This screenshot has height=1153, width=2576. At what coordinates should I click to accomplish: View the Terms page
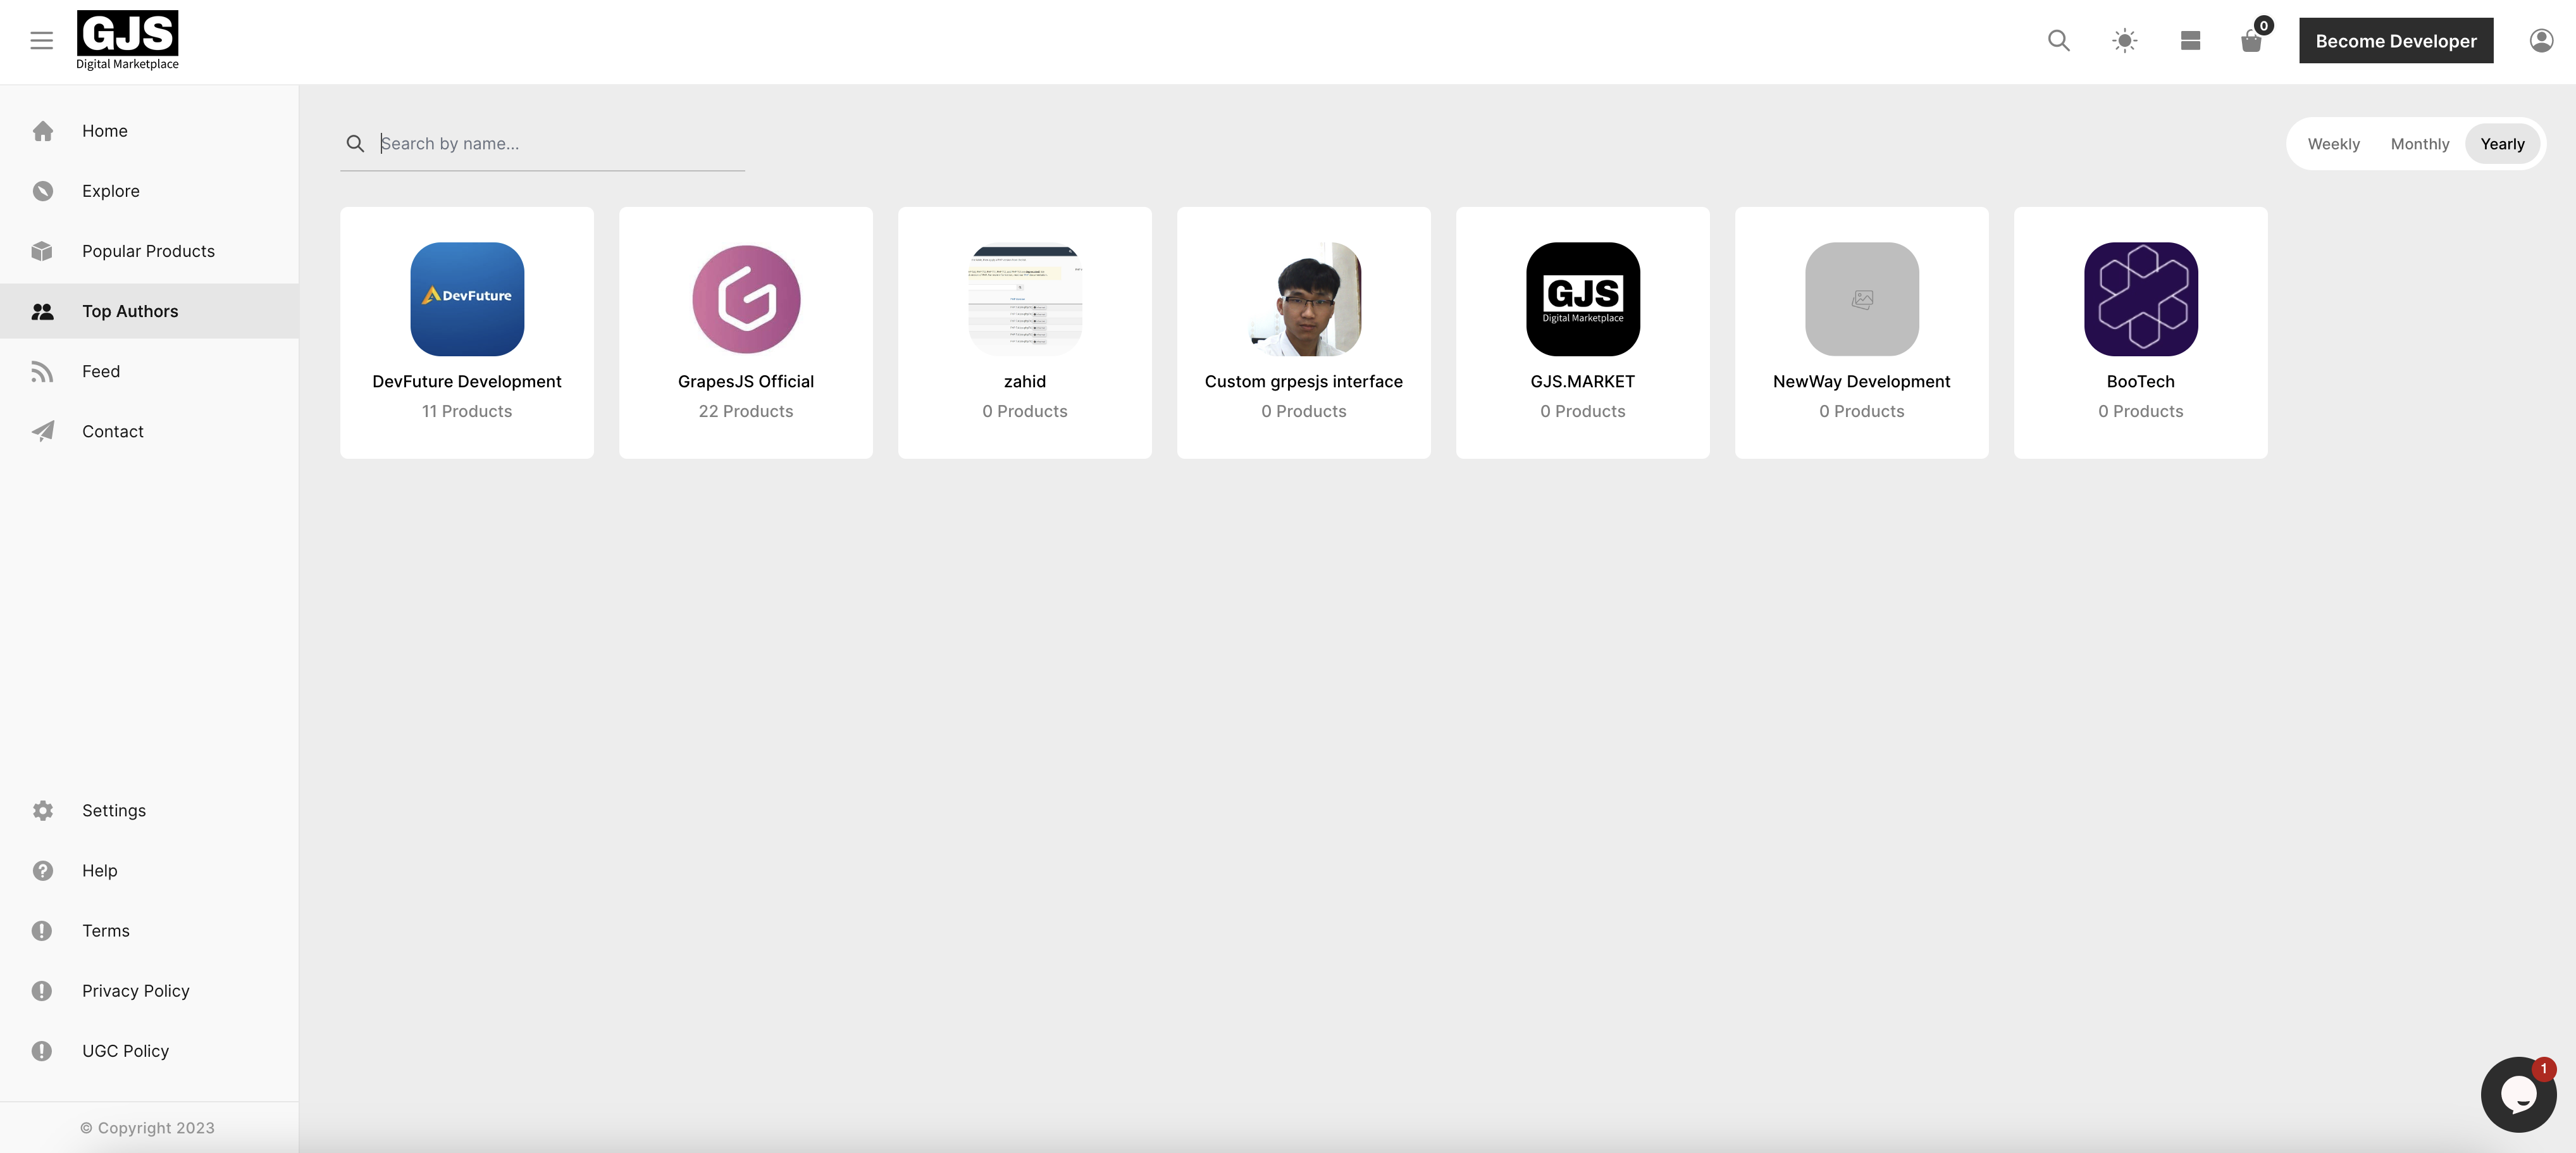[x=149, y=930]
